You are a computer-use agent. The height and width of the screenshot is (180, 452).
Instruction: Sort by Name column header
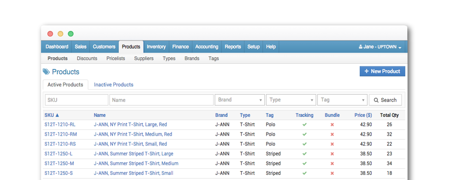(x=100, y=115)
